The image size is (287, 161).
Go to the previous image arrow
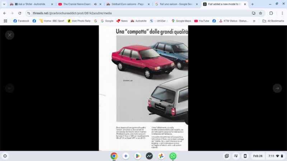point(10,88)
